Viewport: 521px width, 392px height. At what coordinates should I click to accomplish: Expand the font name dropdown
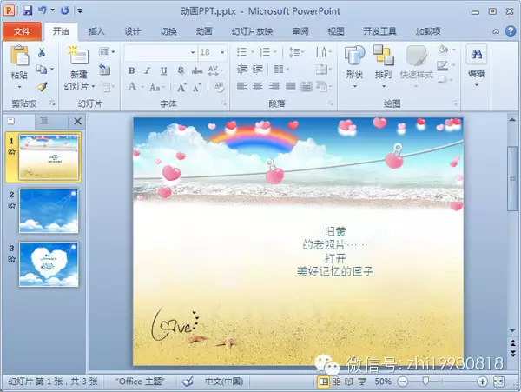[x=193, y=52]
